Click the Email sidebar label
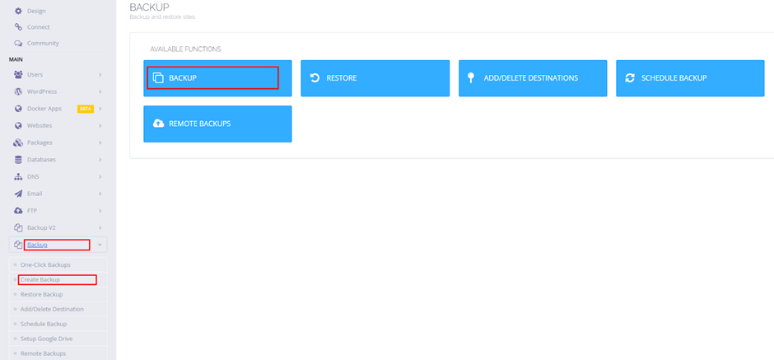Viewport: 774px width, 360px height. tap(35, 194)
